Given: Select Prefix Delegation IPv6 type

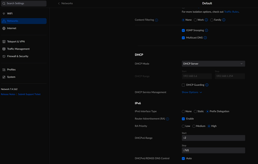Looking at the screenshot, I should pyautogui.click(x=208, y=111).
